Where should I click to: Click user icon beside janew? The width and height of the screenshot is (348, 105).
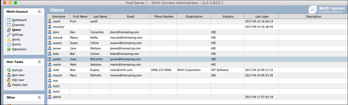tap(50, 48)
